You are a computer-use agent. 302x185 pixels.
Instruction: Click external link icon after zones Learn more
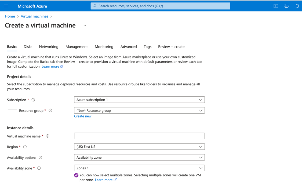(x=115, y=180)
